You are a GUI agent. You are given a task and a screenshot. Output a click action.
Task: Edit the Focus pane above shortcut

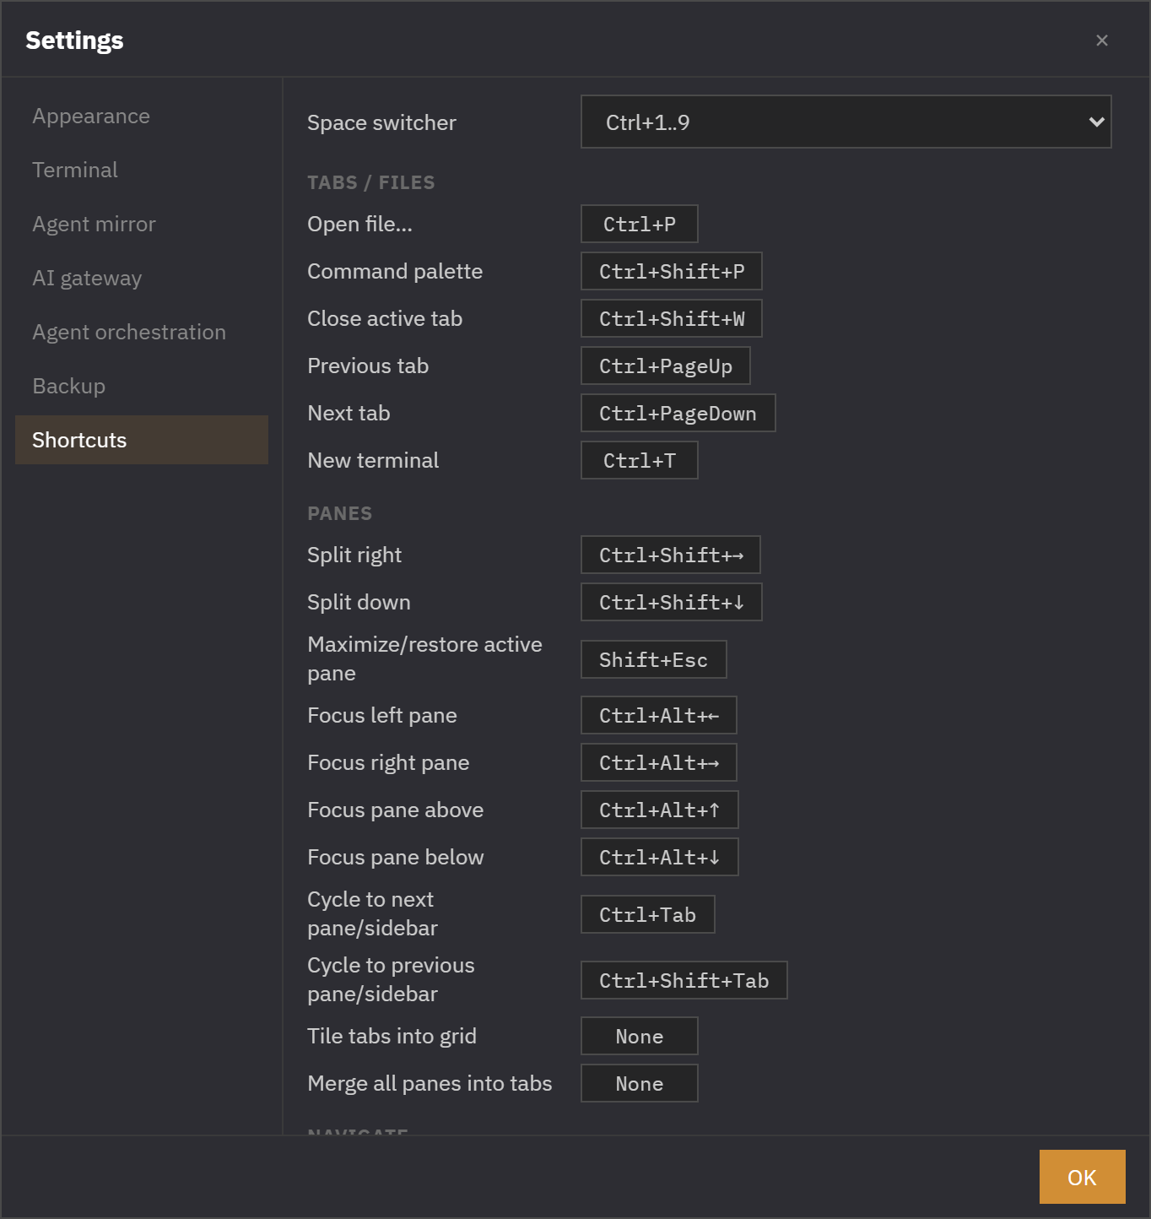click(x=660, y=810)
